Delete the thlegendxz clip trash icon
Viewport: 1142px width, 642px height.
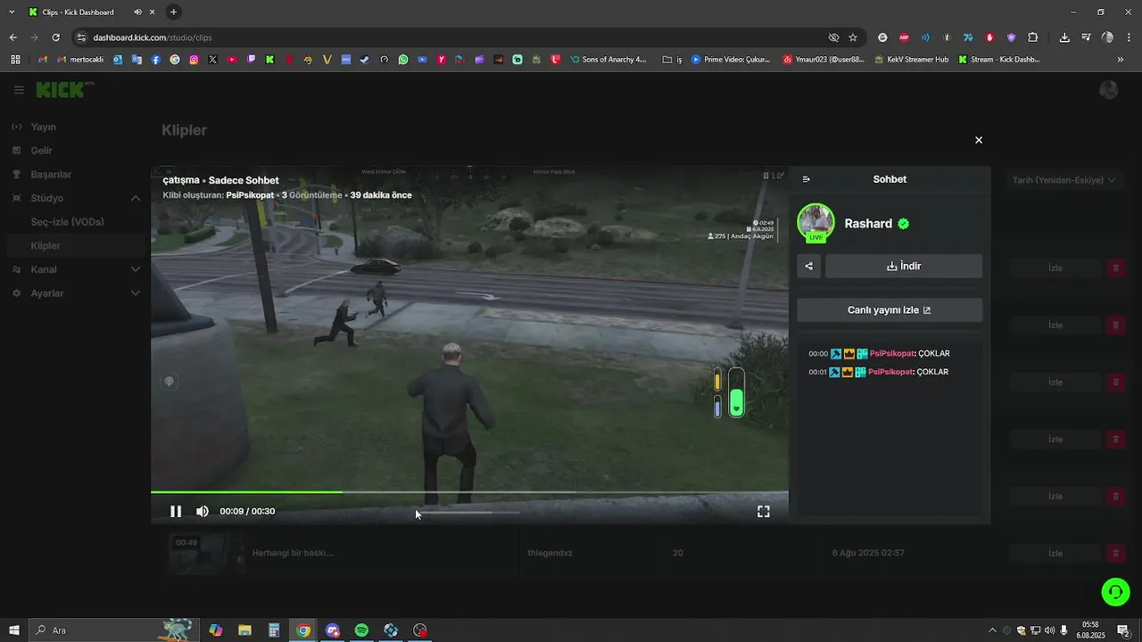tap(1115, 554)
